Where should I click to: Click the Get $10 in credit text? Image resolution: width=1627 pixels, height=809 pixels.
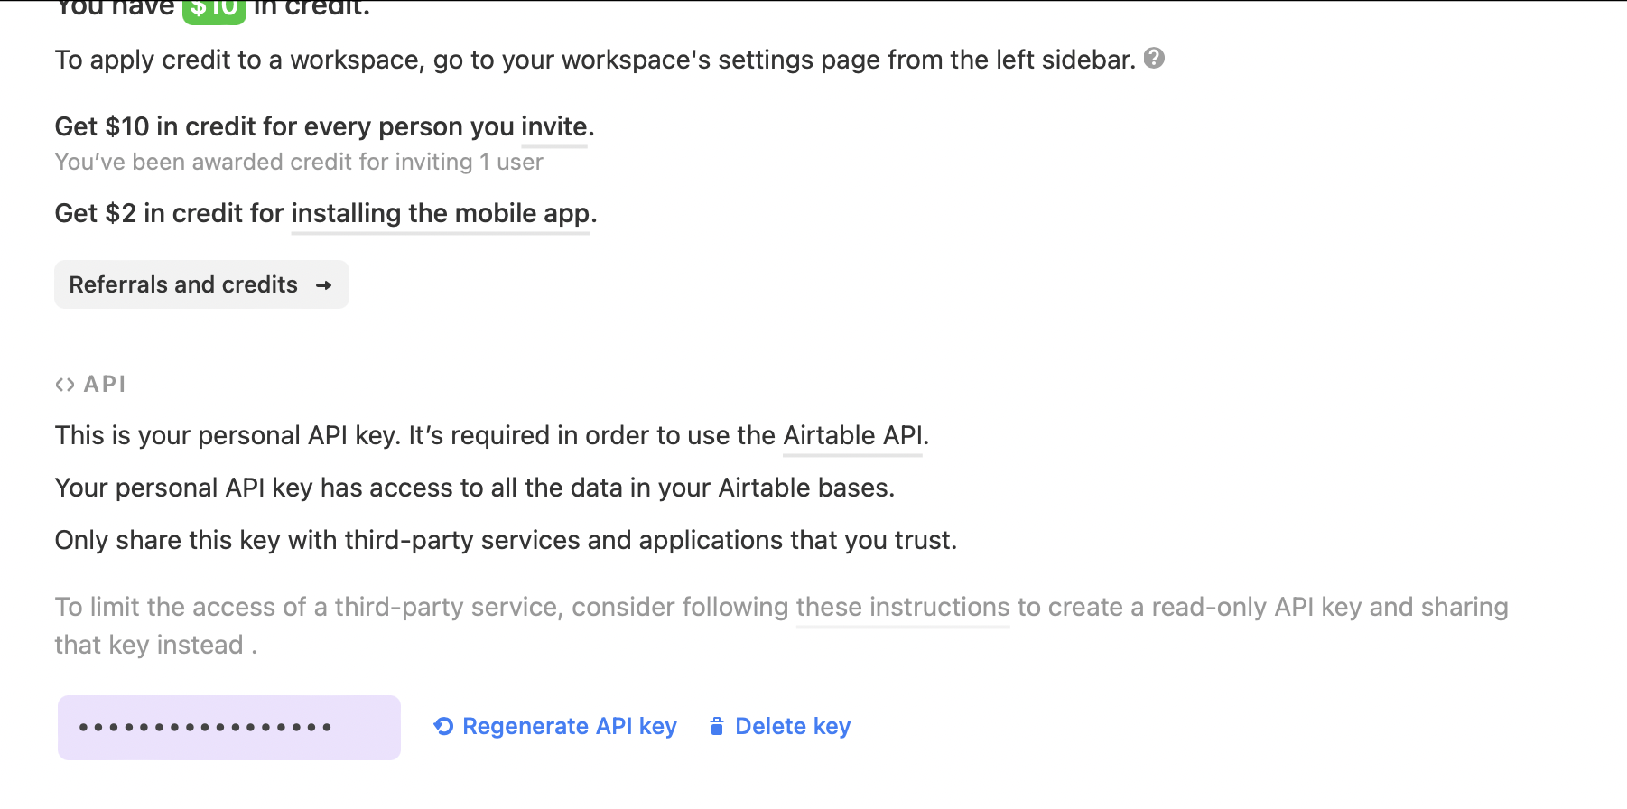click(x=284, y=127)
